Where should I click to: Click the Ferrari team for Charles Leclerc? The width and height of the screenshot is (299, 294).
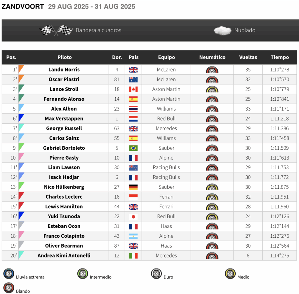[x=166, y=197]
